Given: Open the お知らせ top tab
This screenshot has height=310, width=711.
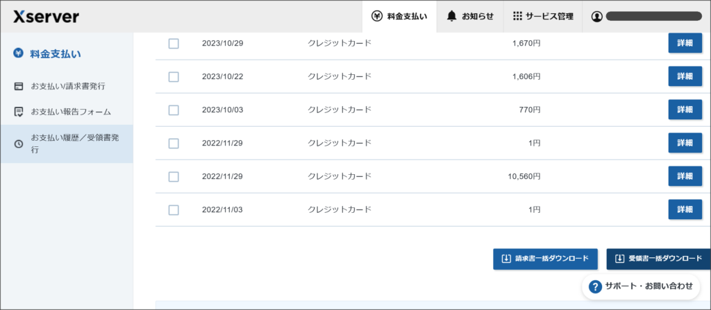Looking at the screenshot, I should [470, 17].
